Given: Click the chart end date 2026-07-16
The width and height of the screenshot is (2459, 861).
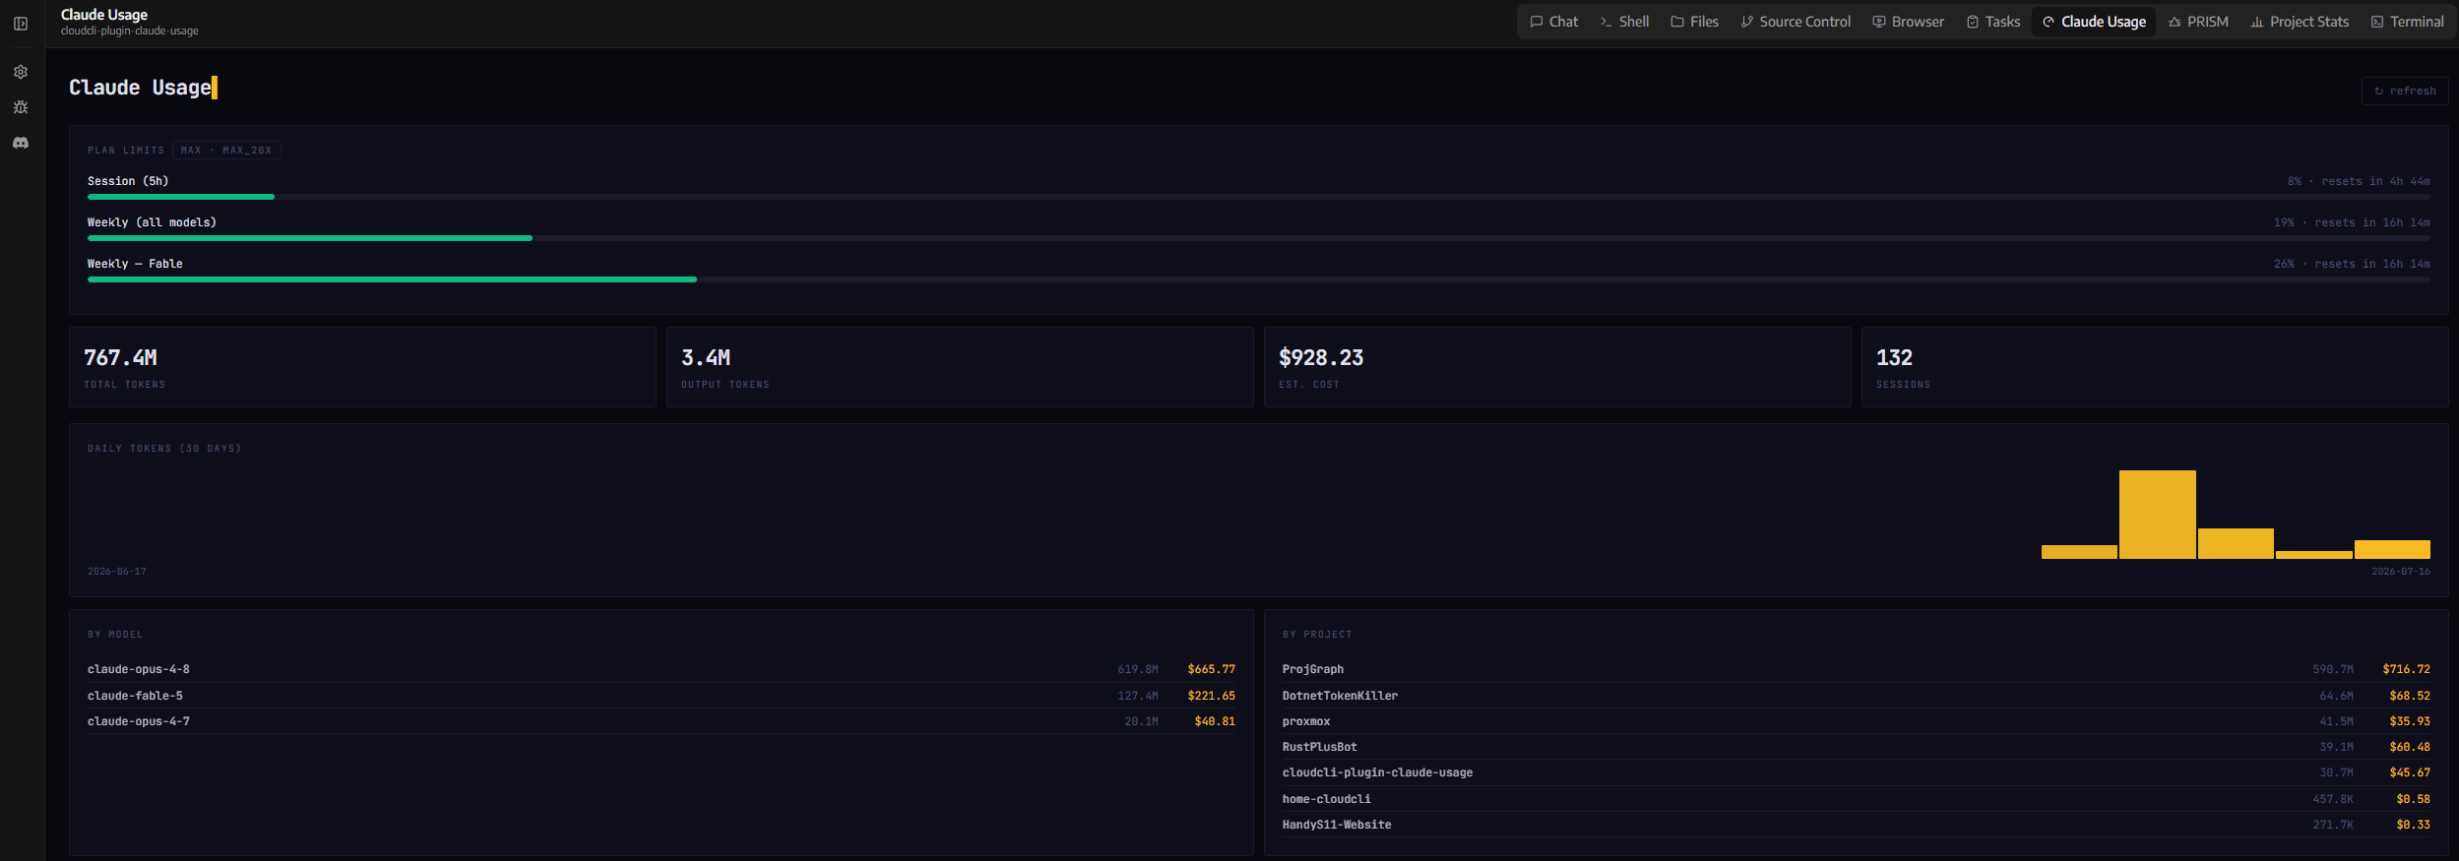Looking at the screenshot, I should pyautogui.click(x=2401, y=572).
